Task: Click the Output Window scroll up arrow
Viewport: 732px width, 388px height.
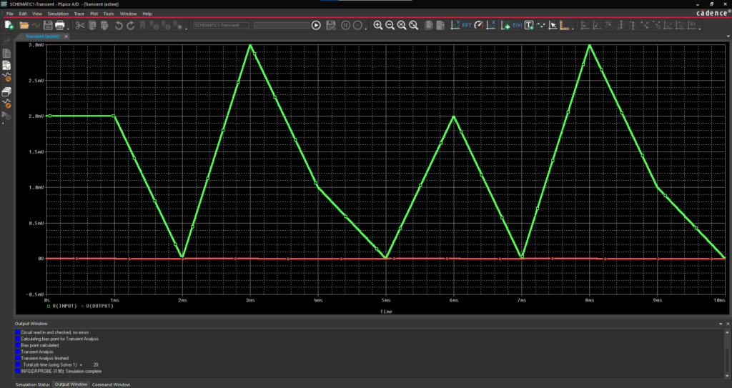Action: 728,332
